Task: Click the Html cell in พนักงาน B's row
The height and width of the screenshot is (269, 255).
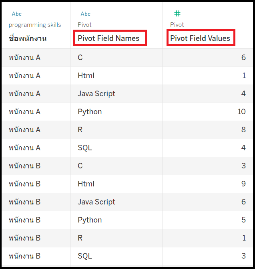Action: 86,184
